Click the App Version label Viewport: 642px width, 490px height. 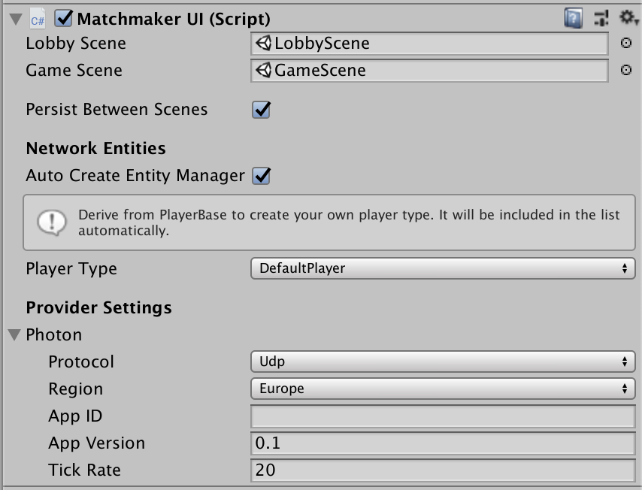click(97, 443)
